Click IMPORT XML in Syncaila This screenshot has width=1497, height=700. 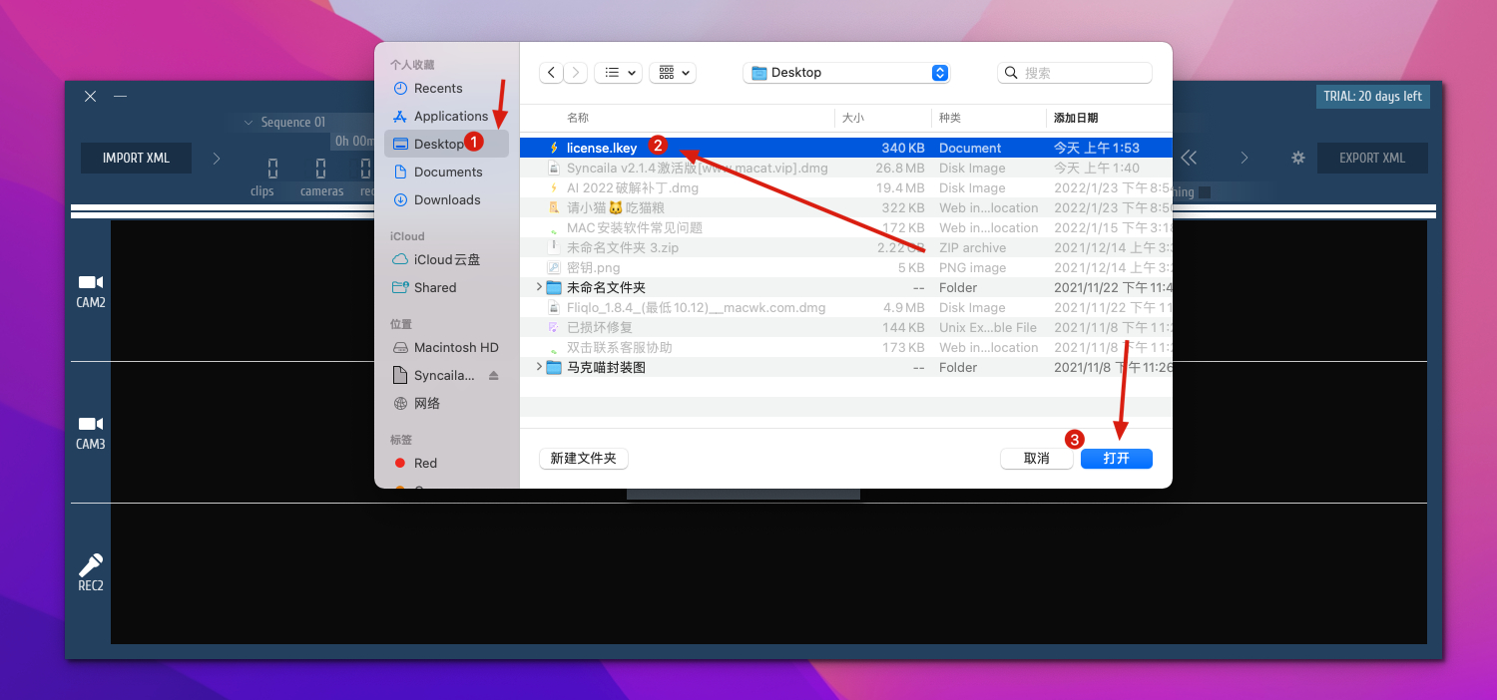coord(137,158)
